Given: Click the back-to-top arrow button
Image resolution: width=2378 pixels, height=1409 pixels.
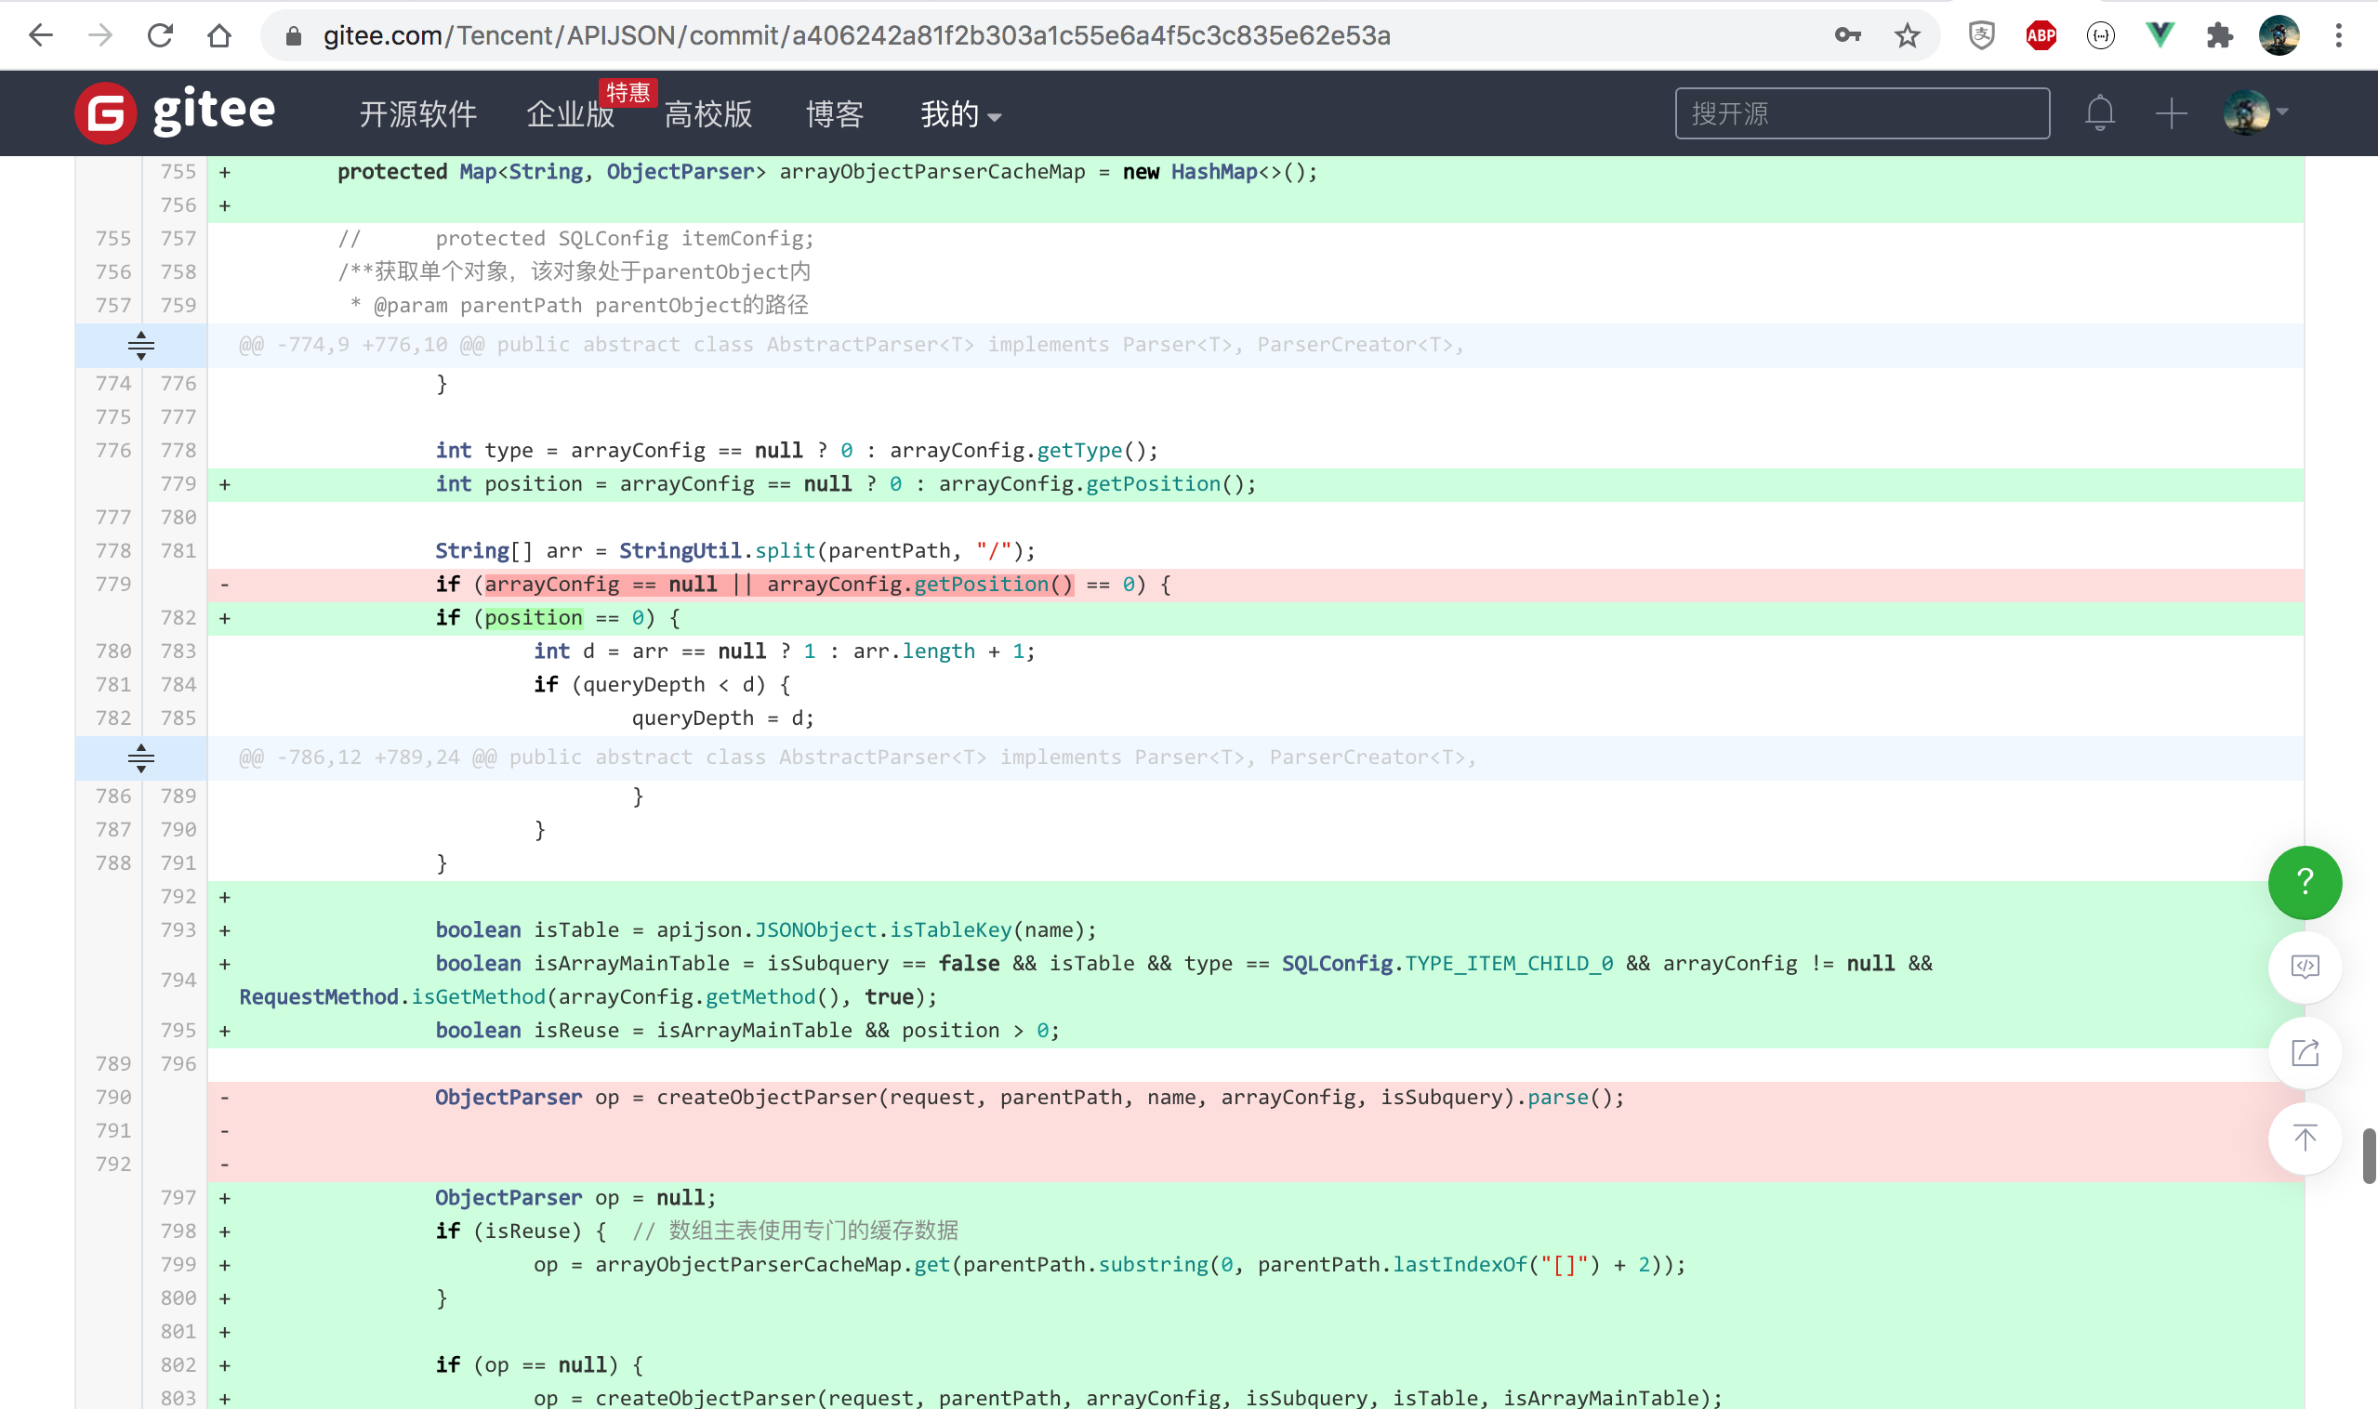Looking at the screenshot, I should coord(2305,1138).
